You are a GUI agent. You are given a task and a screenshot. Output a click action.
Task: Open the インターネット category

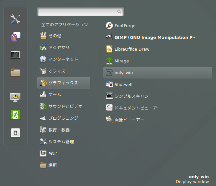tap(63, 59)
